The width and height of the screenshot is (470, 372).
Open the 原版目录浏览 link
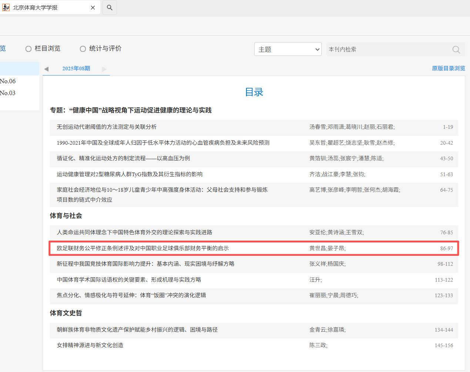[448, 68]
